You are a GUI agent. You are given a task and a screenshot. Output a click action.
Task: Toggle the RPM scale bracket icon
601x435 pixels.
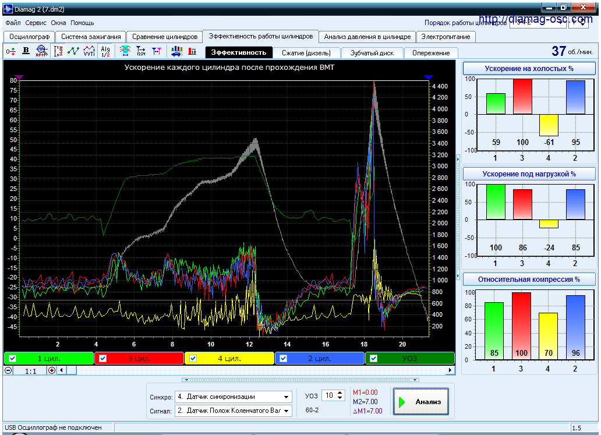(58, 51)
